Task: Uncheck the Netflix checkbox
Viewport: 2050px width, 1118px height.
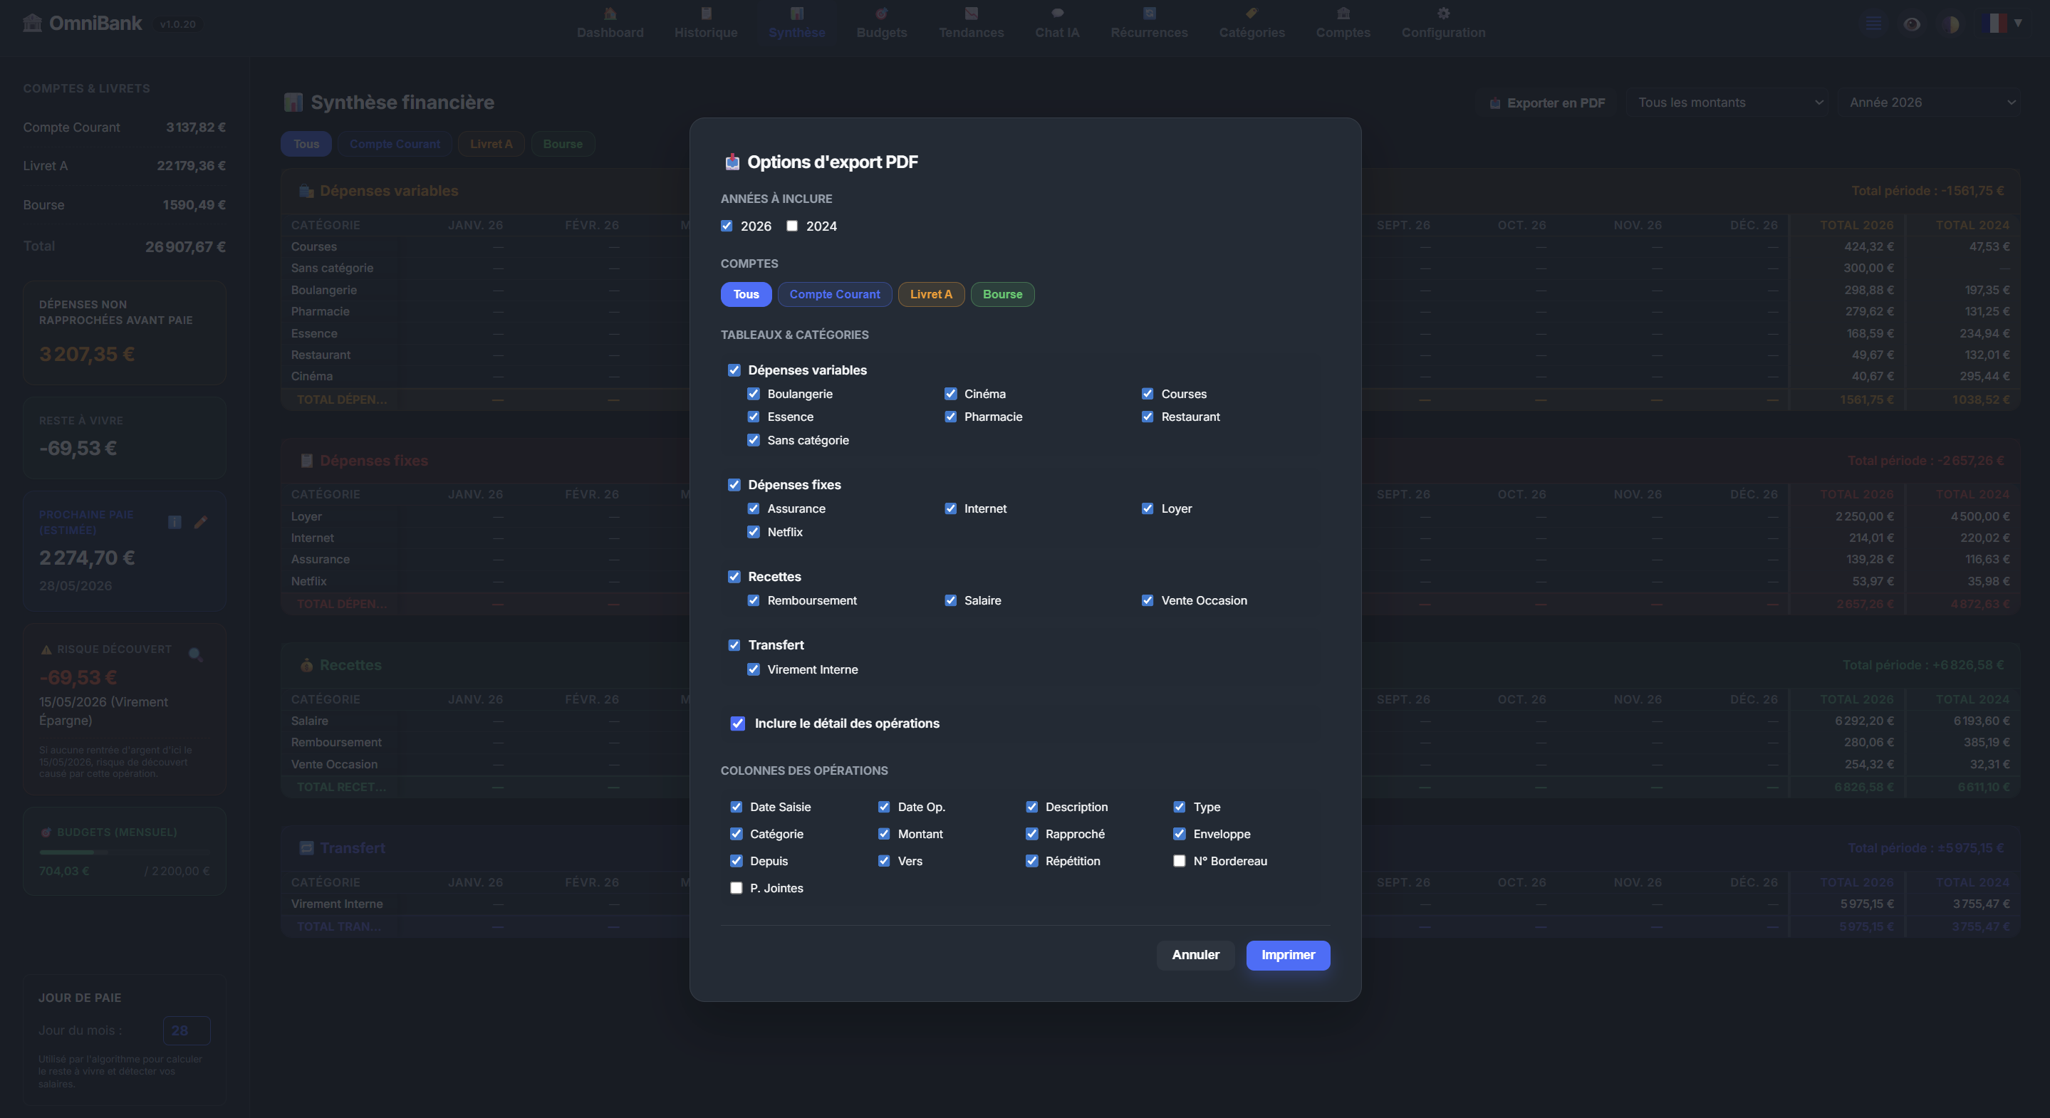Action: pyautogui.click(x=754, y=531)
